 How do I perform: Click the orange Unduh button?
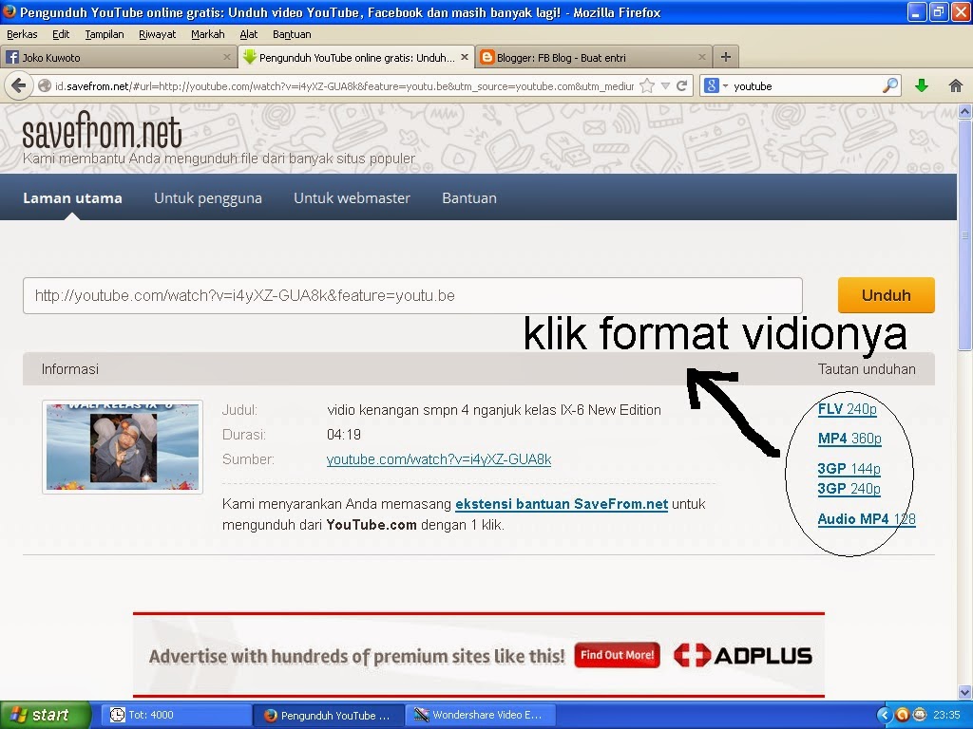click(x=887, y=295)
